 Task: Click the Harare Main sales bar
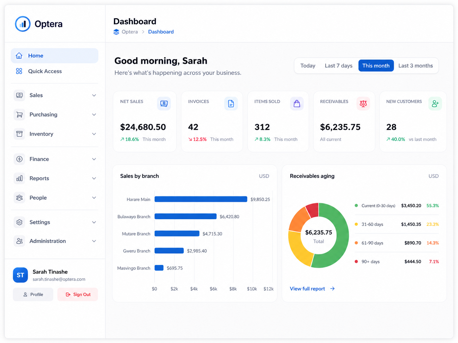pos(201,199)
